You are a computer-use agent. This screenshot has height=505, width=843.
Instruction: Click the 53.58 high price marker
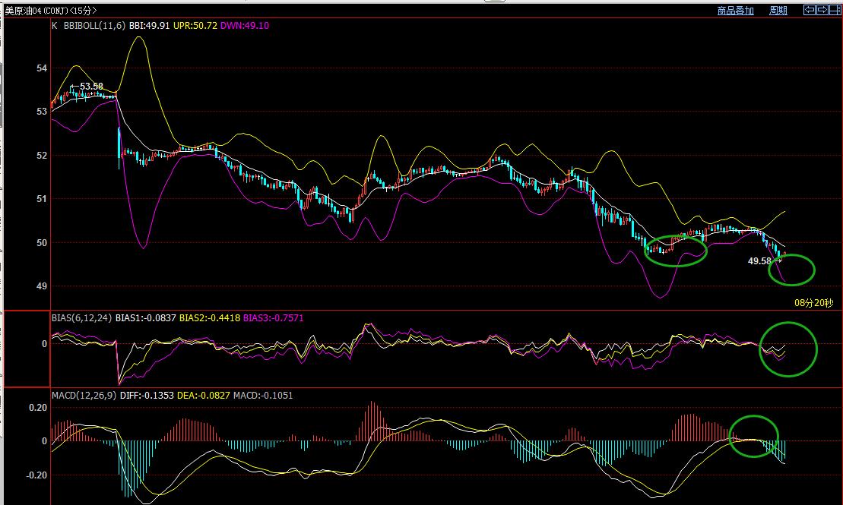tap(90, 87)
